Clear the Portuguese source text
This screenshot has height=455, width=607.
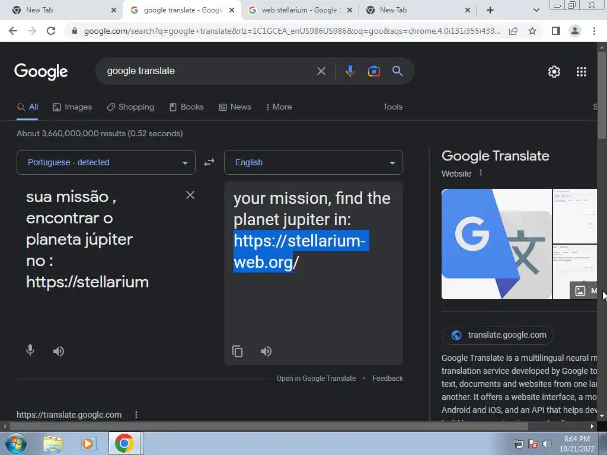point(190,194)
